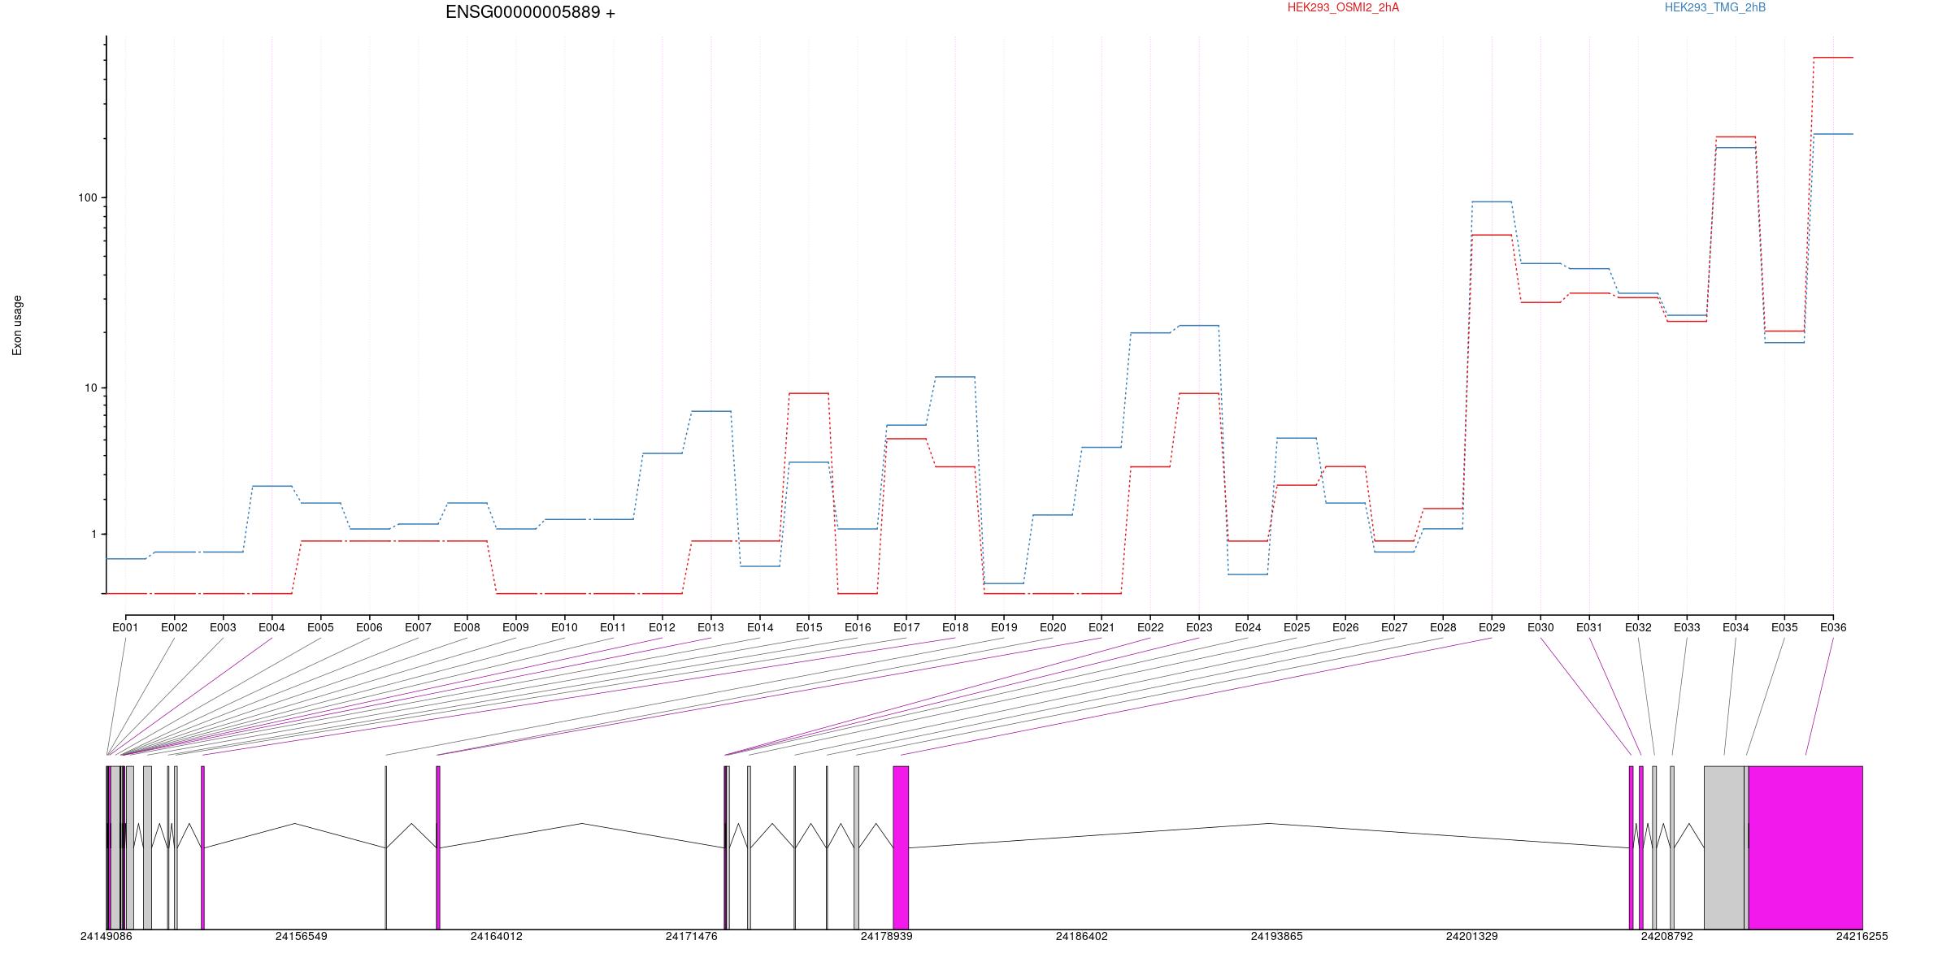The width and height of the screenshot is (1951, 975).
Task: Click the magenta E029 exon block in gene model
Action: point(901,847)
